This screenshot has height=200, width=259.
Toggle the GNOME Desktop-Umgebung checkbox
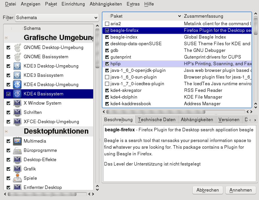point(8,48)
